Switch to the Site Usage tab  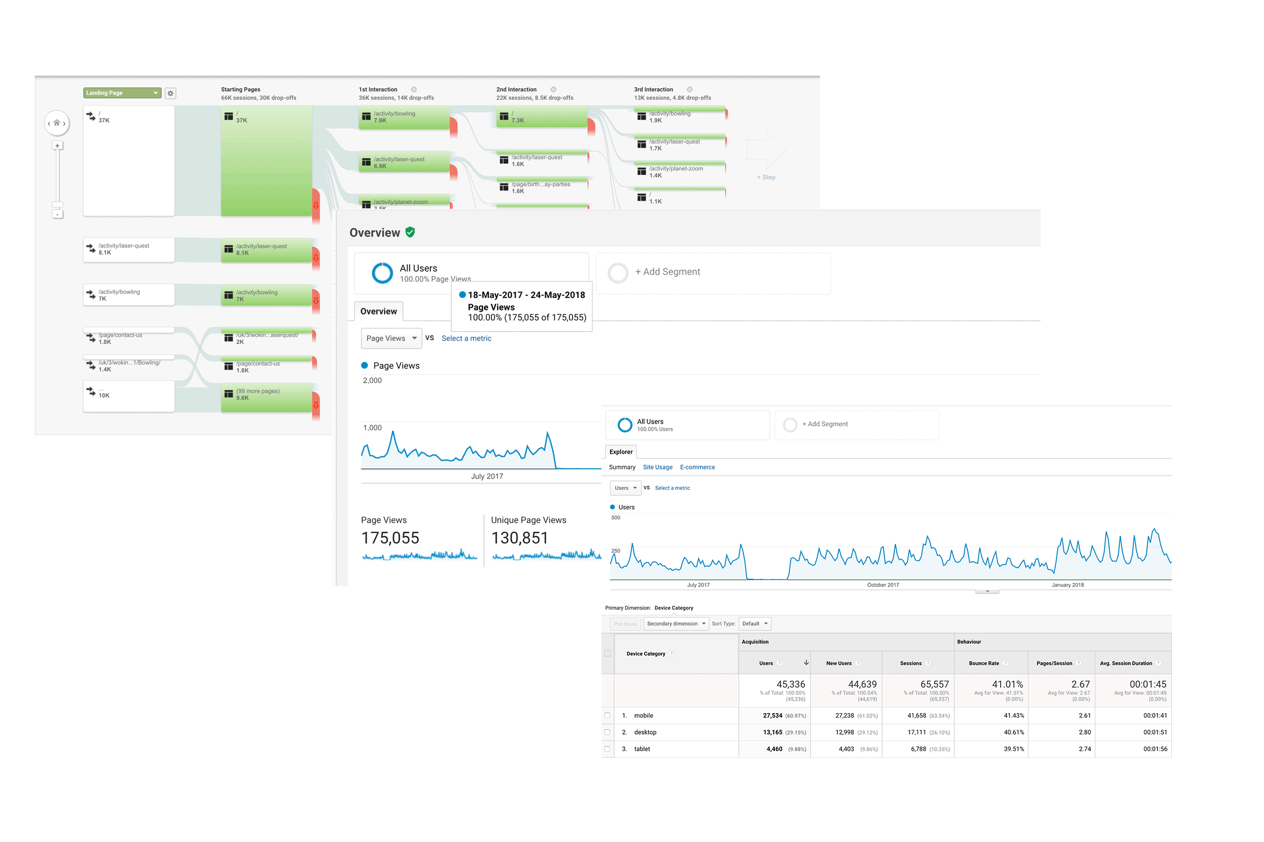[657, 467]
